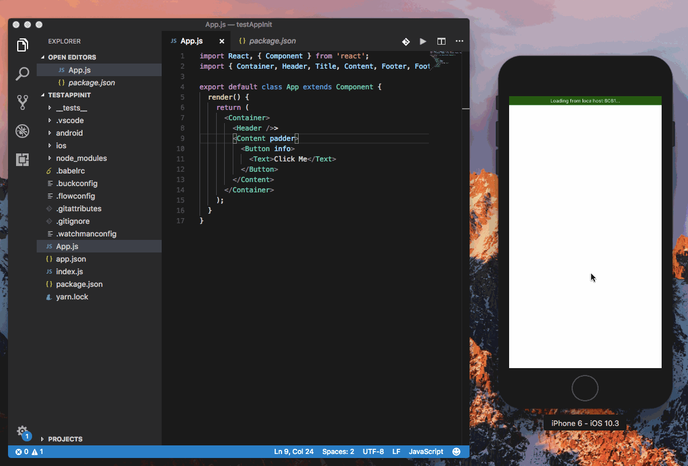
Task: Click the Split Editor icon
Action: pos(441,41)
